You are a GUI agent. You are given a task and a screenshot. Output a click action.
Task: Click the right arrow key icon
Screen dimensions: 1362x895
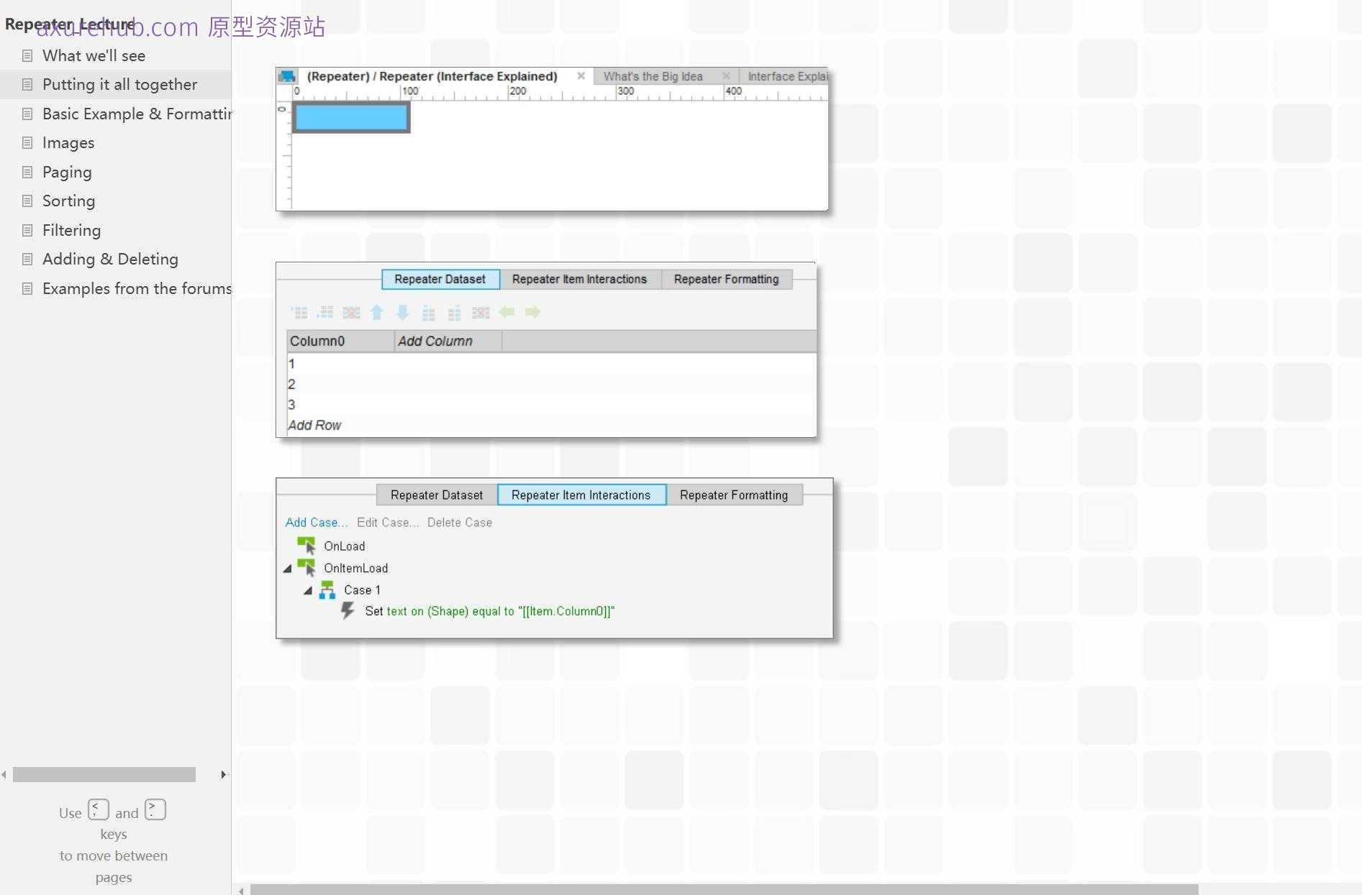click(155, 809)
